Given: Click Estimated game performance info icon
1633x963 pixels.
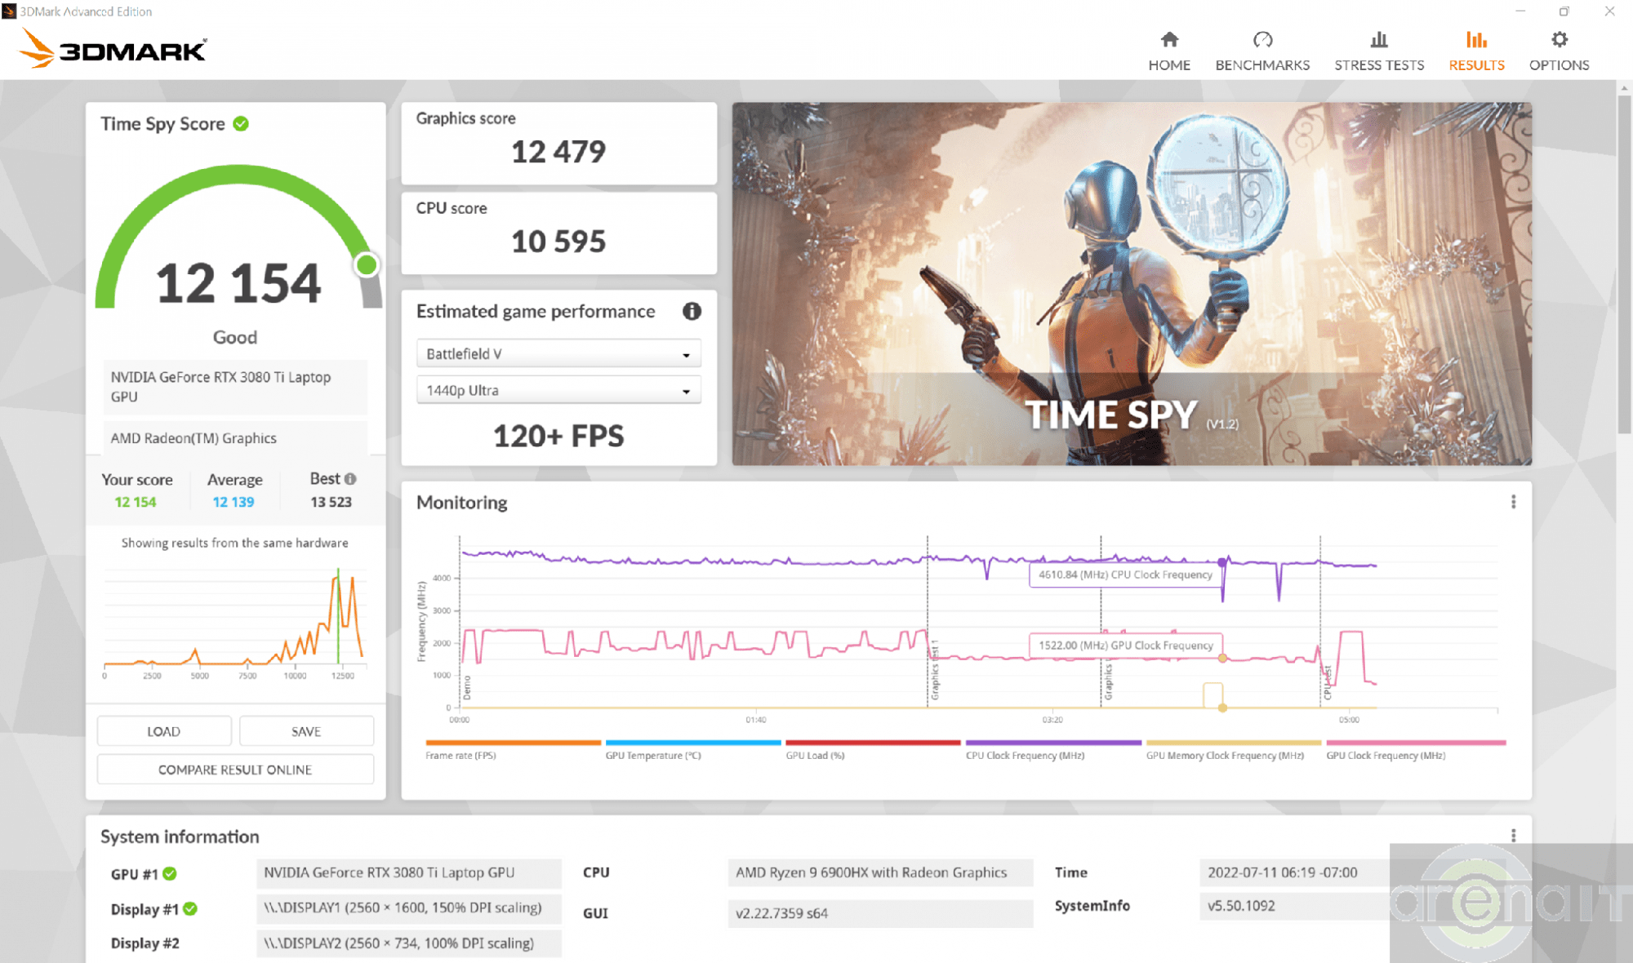Looking at the screenshot, I should click(x=692, y=311).
